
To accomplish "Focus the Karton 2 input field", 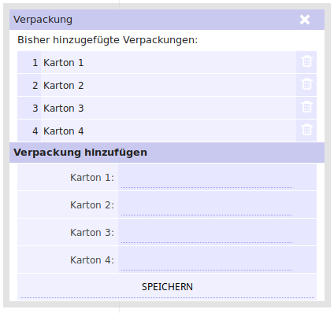I will [x=206, y=207].
